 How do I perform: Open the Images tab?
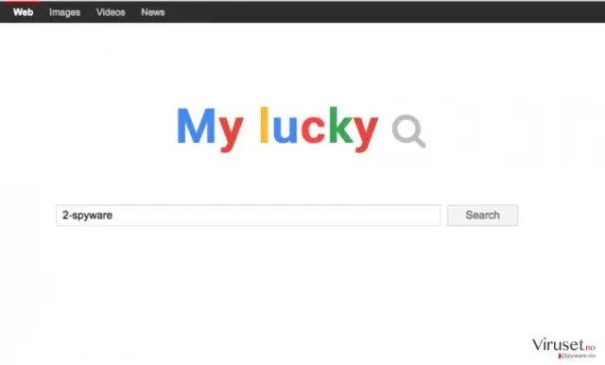click(x=65, y=12)
